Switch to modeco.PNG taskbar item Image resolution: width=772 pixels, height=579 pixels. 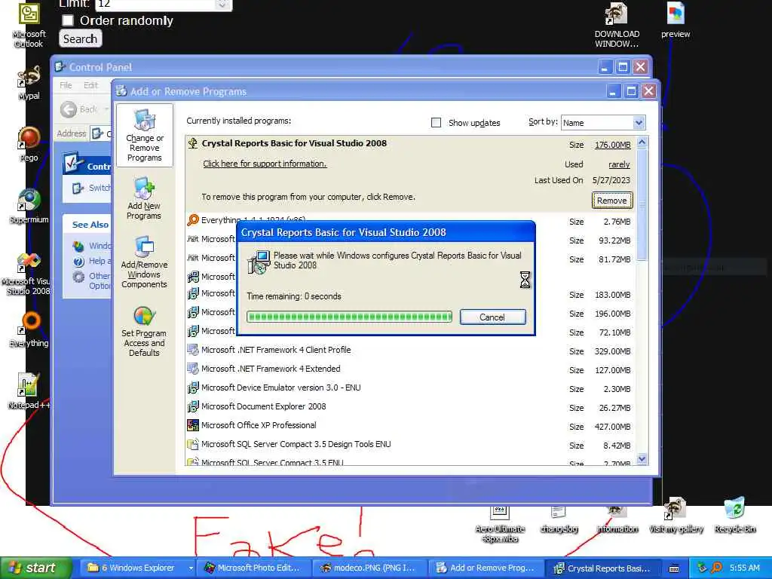[x=369, y=568]
